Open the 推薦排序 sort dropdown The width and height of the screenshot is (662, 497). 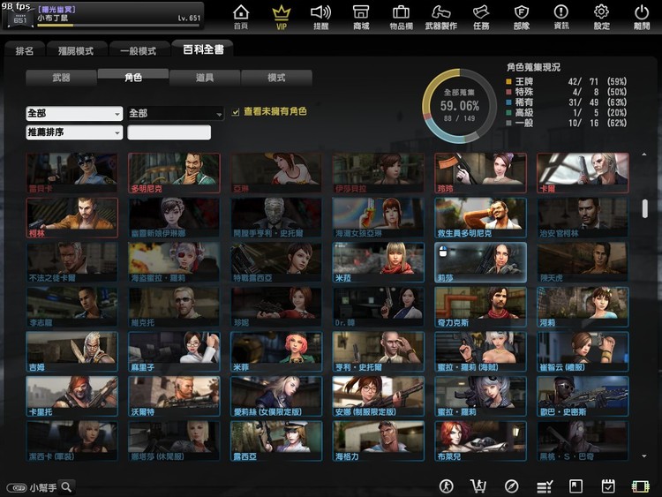point(74,132)
